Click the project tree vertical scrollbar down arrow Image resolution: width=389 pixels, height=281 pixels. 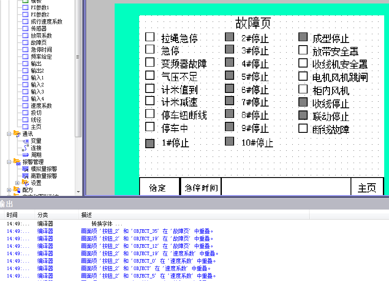(78, 192)
